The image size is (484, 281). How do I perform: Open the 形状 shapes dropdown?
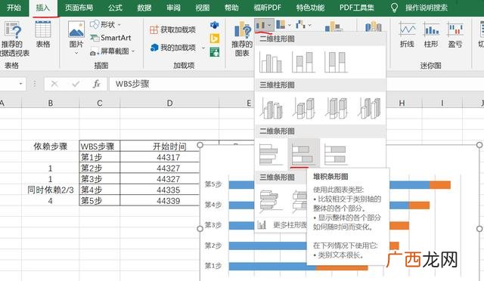(x=105, y=24)
